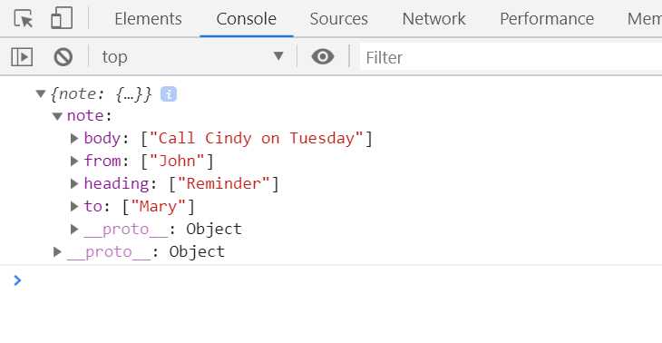The image size is (662, 343).
Task: Open the Network tab
Action: pyautogui.click(x=433, y=18)
